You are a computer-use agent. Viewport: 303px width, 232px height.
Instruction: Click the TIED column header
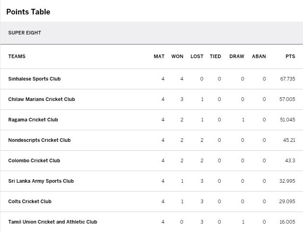click(x=215, y=56)
